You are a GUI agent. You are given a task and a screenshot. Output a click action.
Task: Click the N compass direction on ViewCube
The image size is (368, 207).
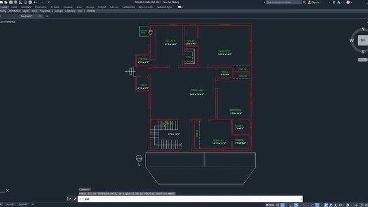coord(363,29)
